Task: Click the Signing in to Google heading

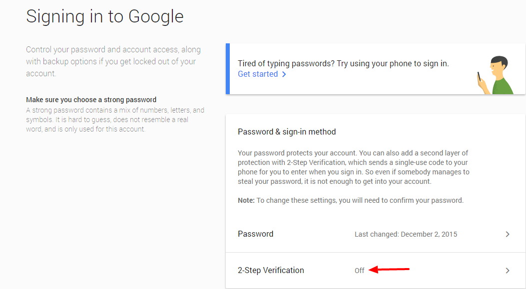Action: 105,16
